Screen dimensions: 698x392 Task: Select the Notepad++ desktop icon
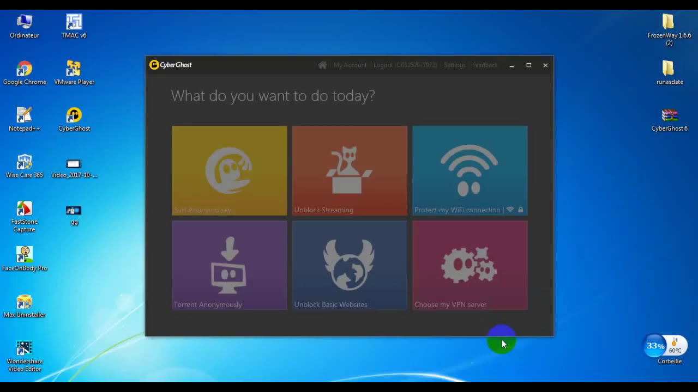point(25,119)
